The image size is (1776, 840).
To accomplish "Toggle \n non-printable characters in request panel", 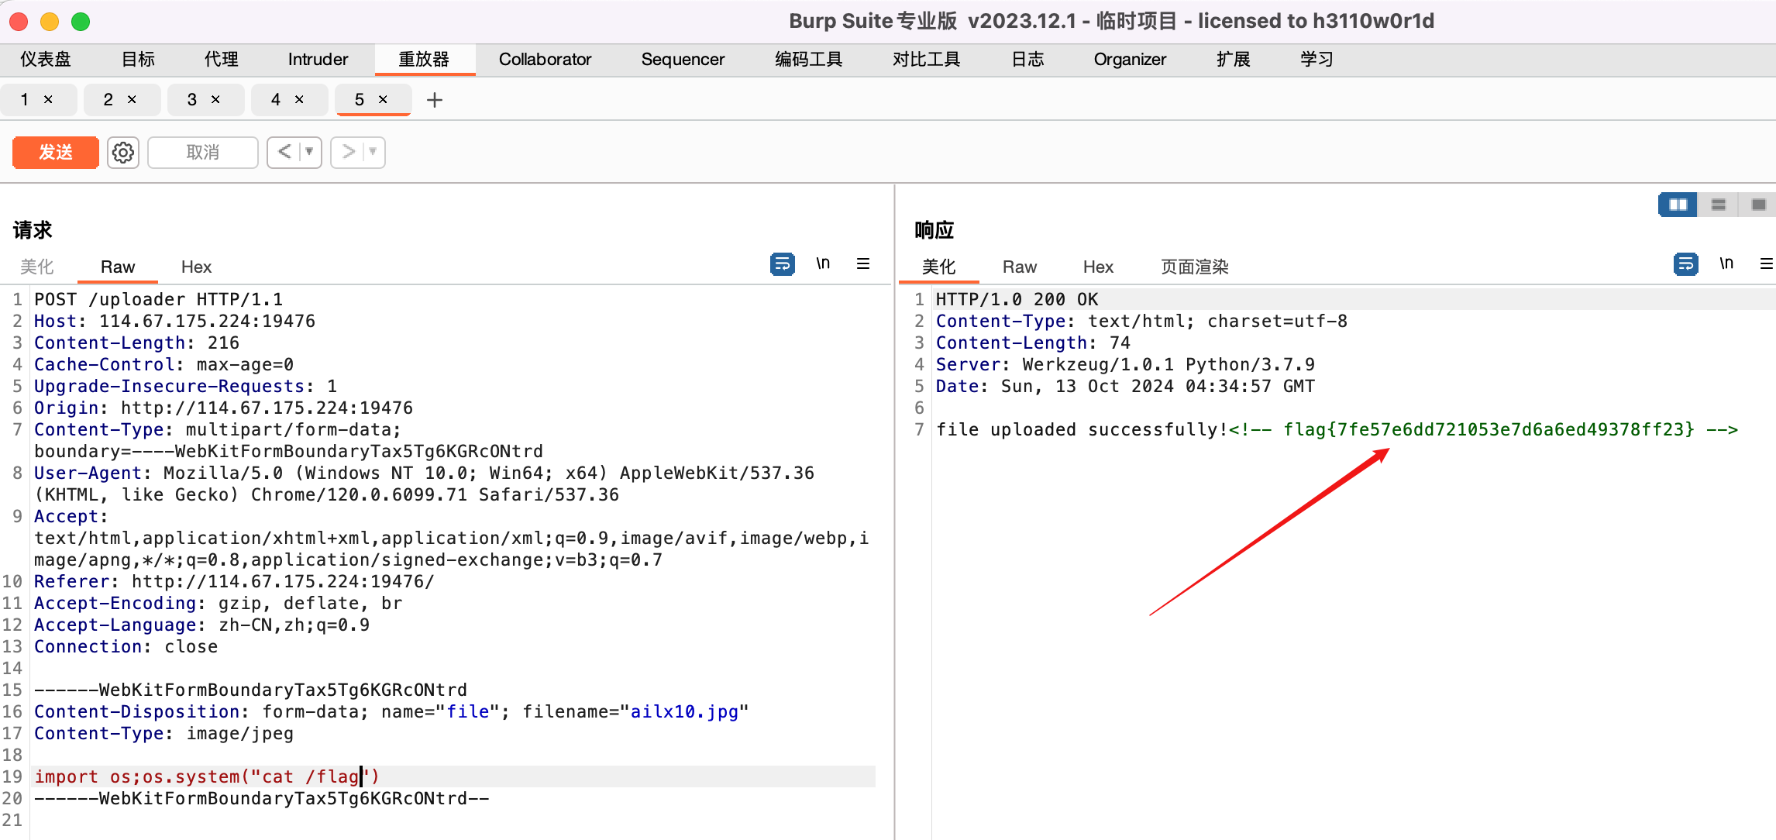I will 823,264.
